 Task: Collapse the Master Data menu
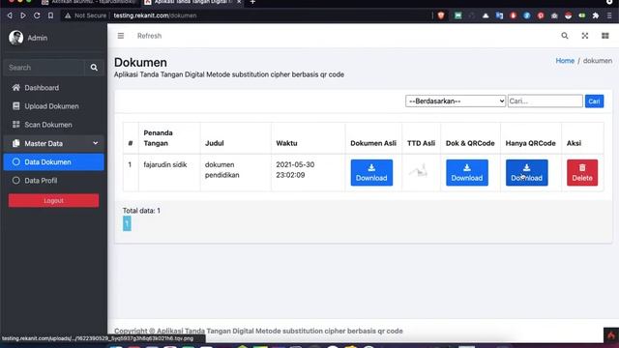point(54,143)
